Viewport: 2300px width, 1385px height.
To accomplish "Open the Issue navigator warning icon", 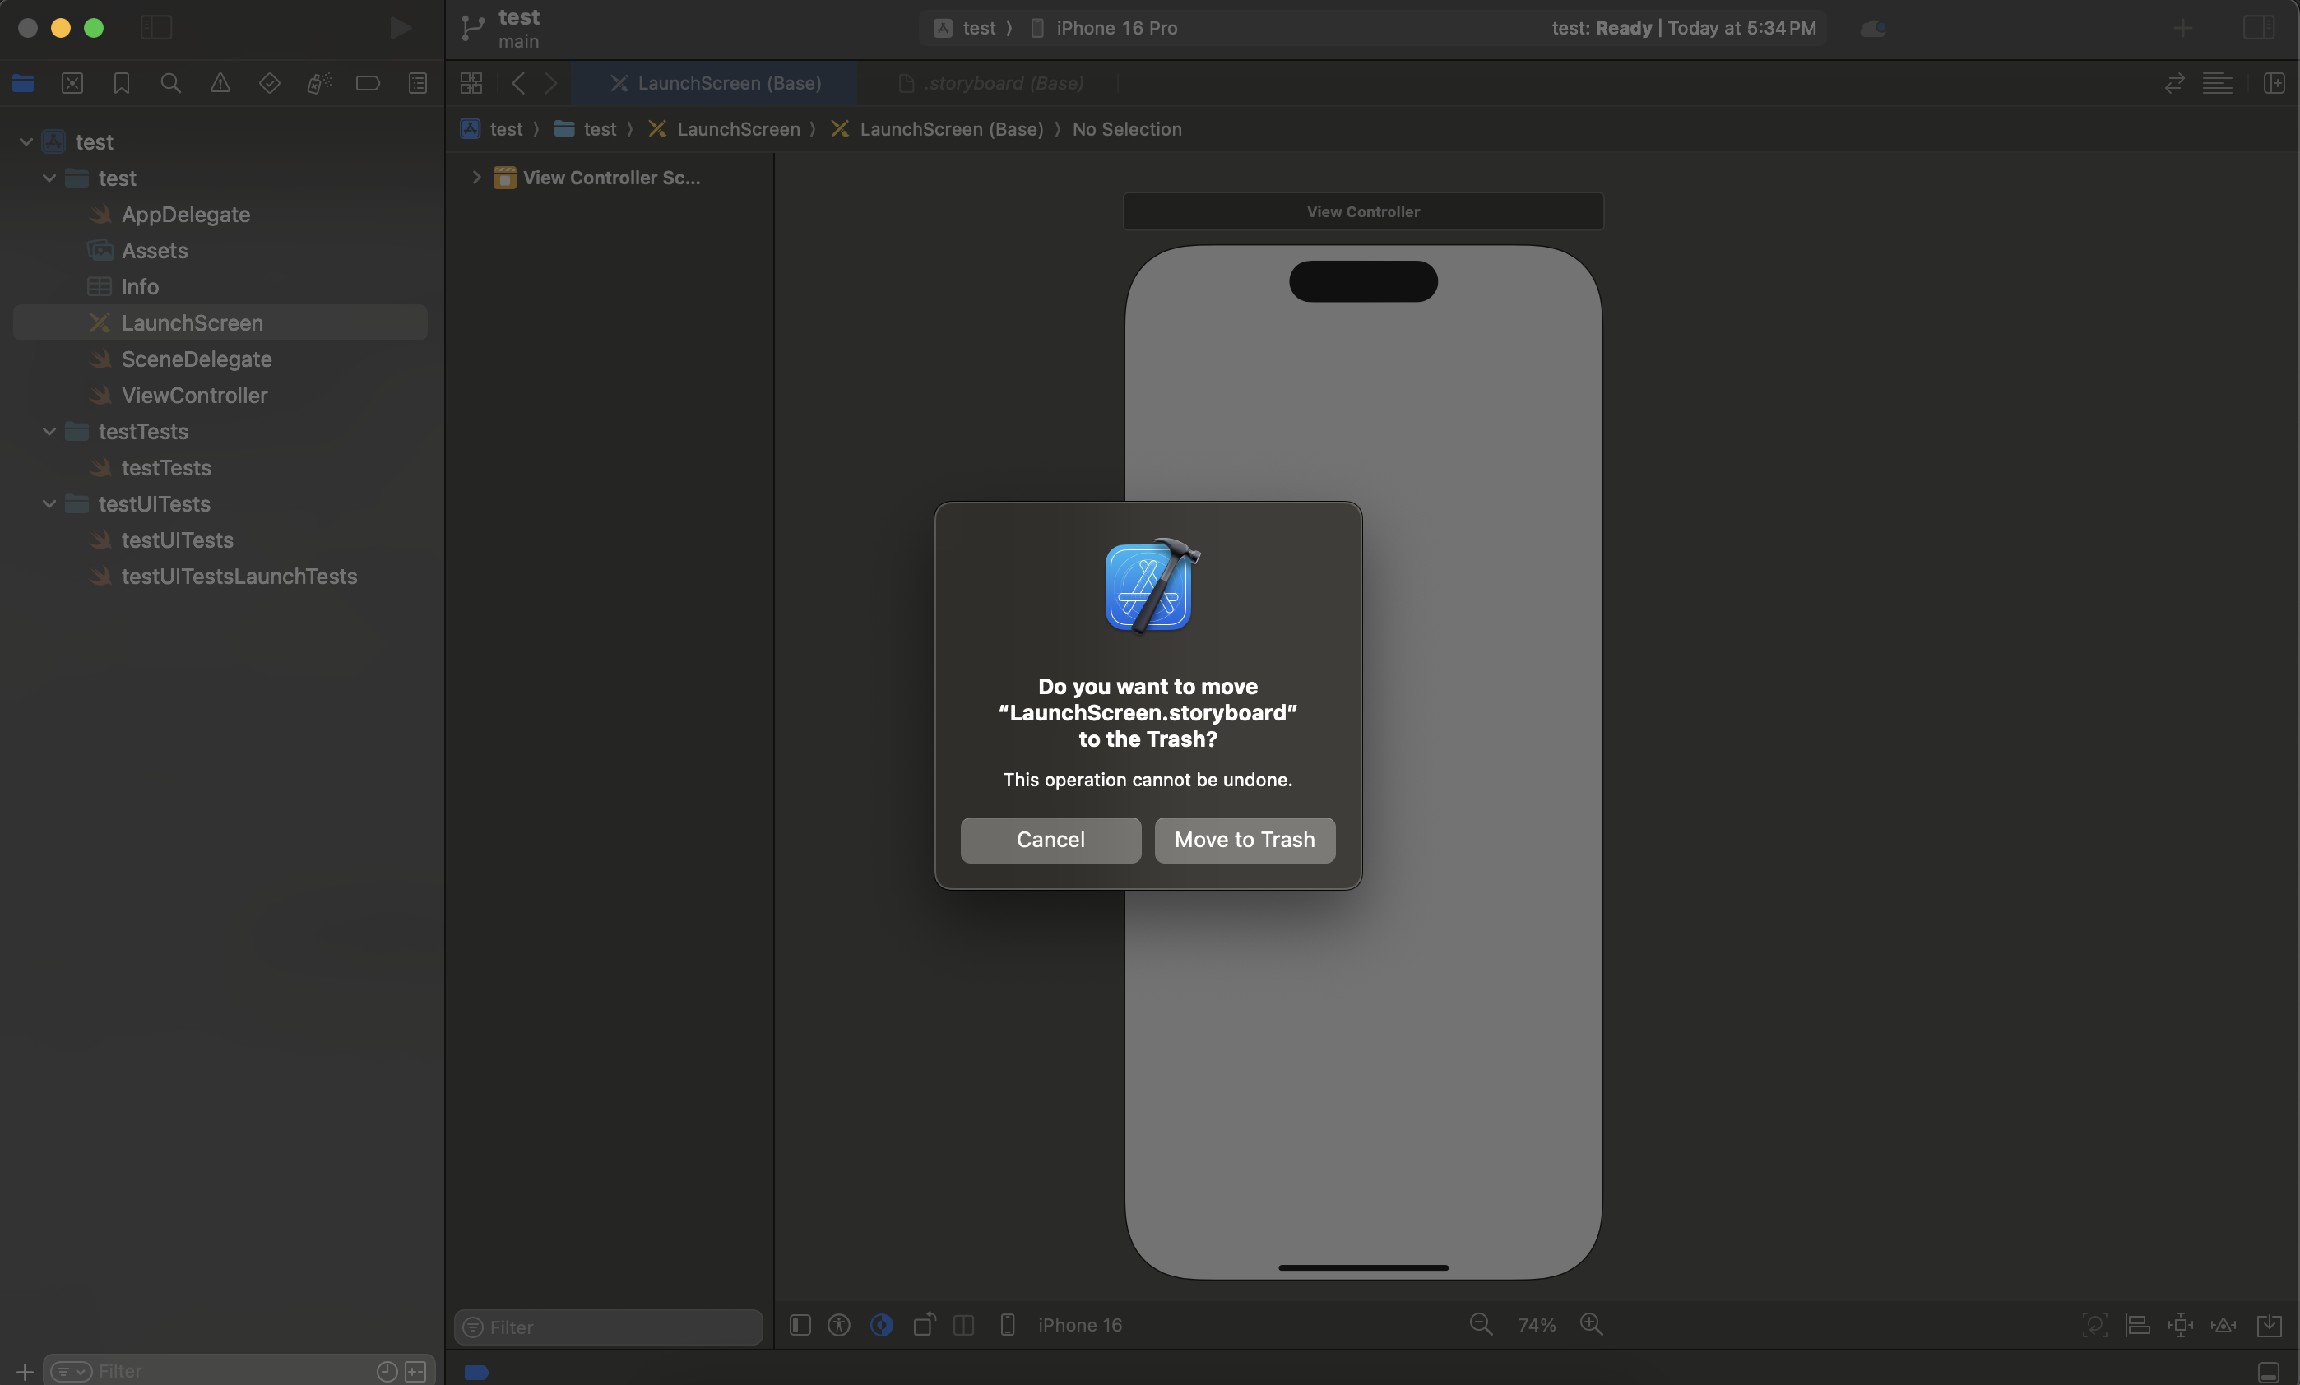I will click(220, 83).
